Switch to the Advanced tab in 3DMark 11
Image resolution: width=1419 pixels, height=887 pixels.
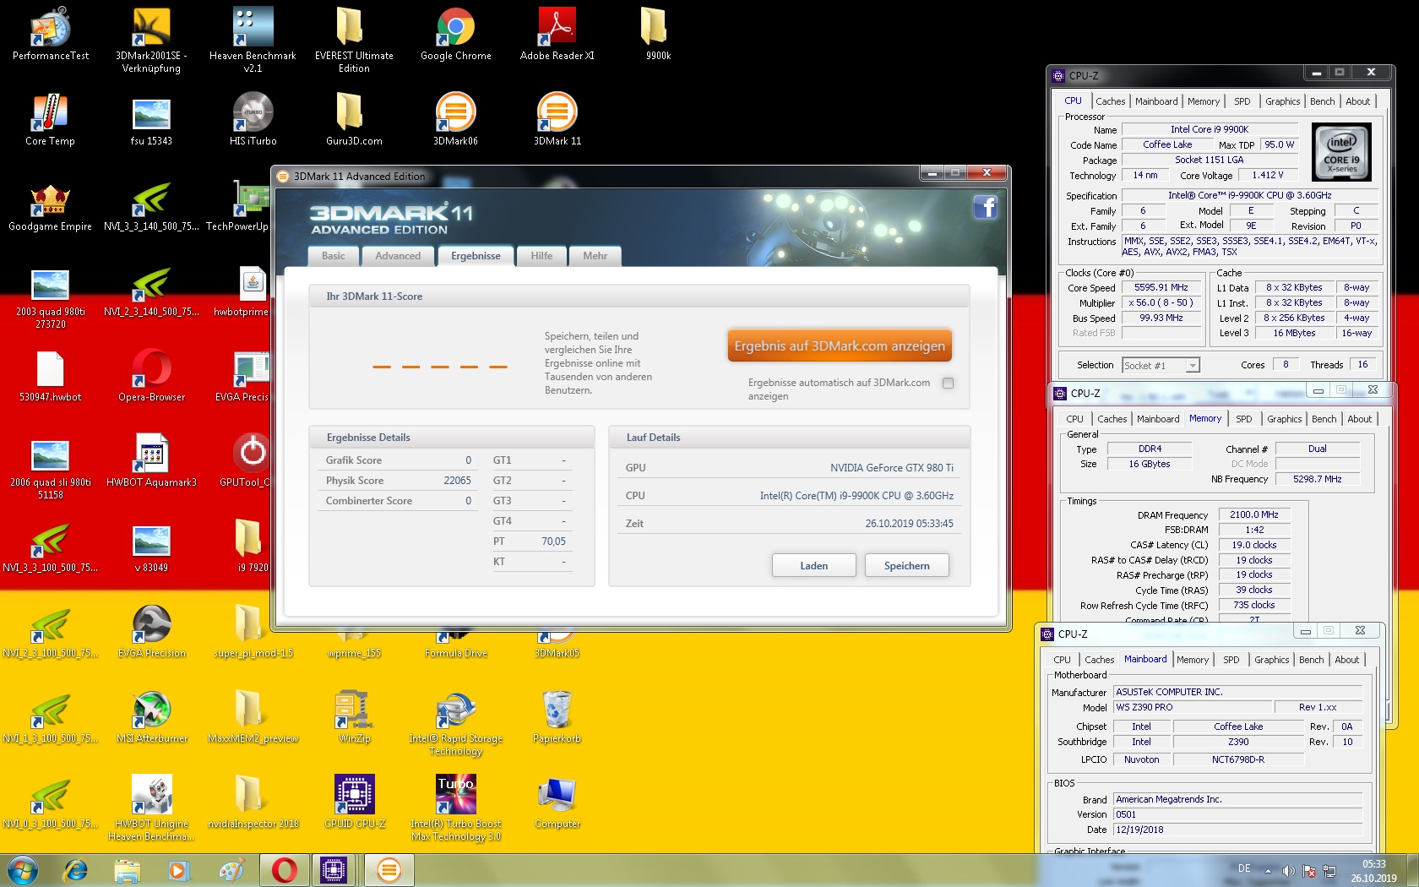coord(398,256)
